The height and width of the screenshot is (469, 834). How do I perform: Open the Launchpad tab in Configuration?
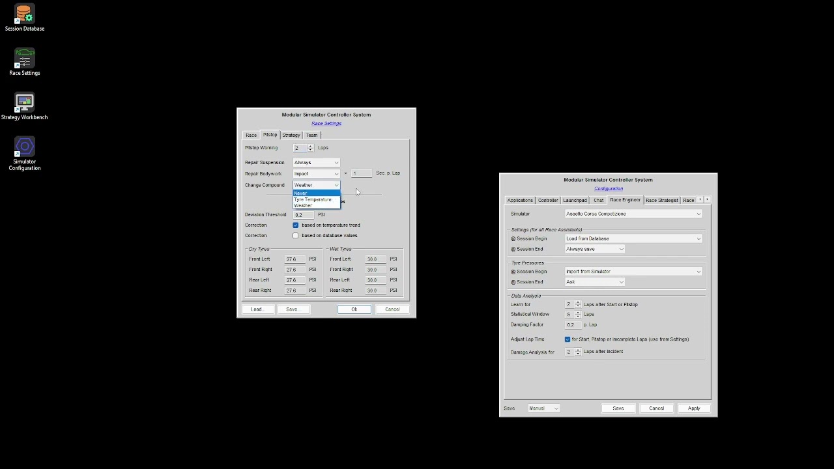click(575, 200)
